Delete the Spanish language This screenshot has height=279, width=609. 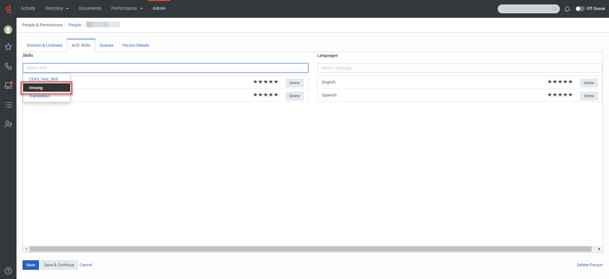pos(589,96)
